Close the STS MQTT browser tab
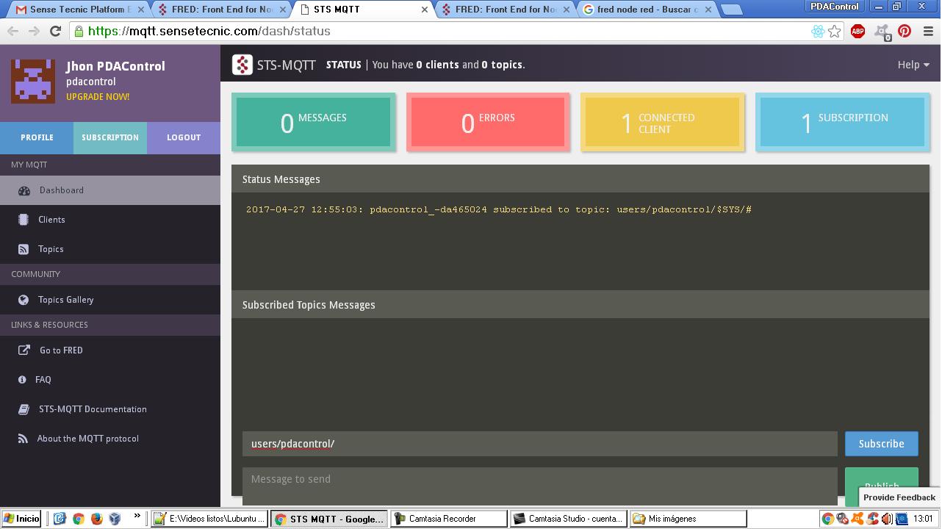 click(x=424, y=10)
